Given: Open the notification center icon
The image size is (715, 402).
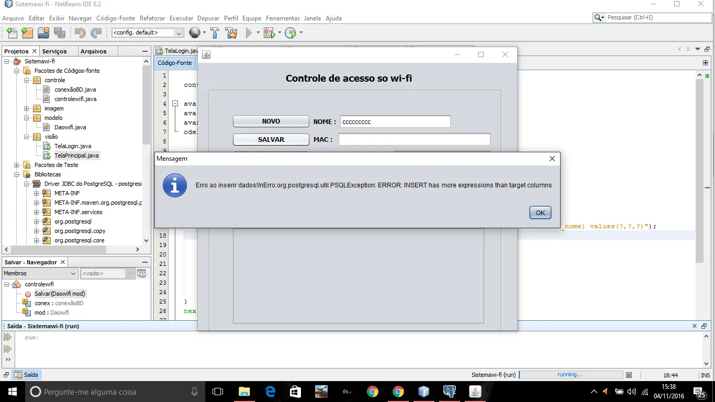Looking at the screenshot, I should tap(700, 392).
